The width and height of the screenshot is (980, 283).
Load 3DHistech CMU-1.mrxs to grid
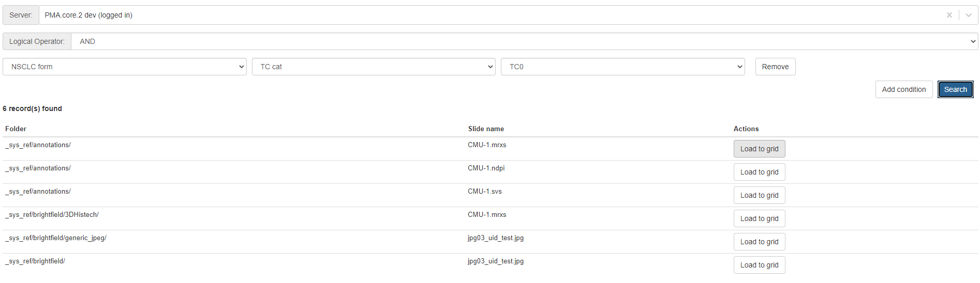click(759, 218)
